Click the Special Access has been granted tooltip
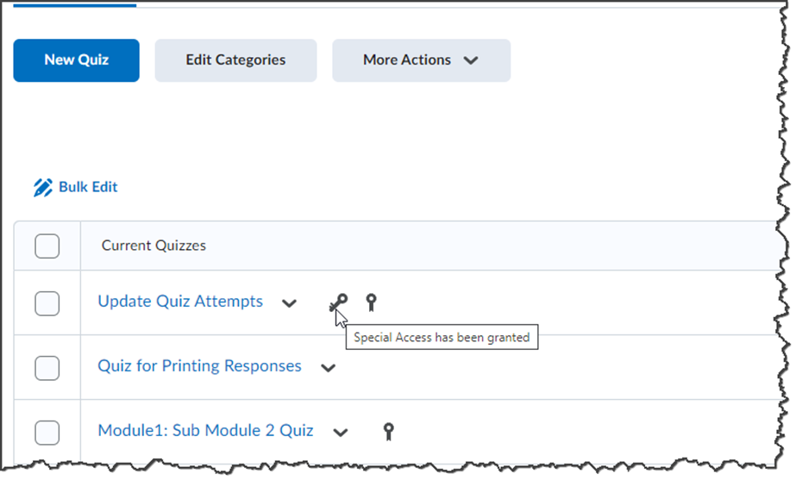Image resolution: width=796 pixels, height=480 pixels. point(442,338)
